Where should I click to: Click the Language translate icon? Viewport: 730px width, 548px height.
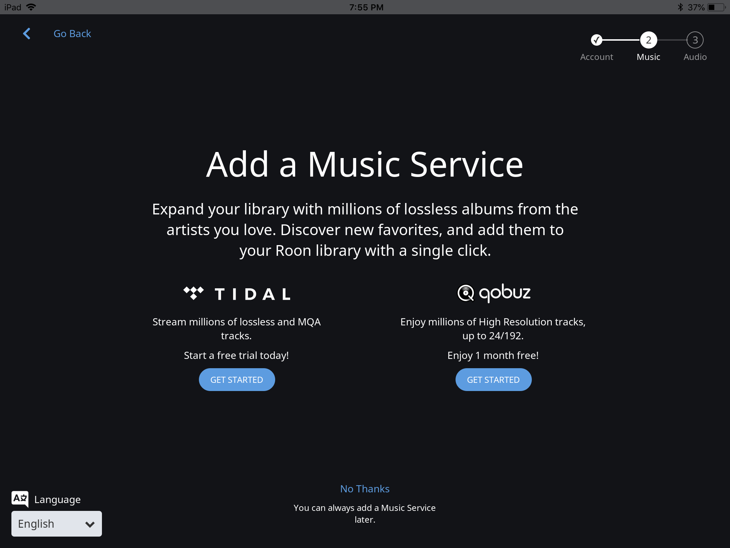(x=20, y=499)
